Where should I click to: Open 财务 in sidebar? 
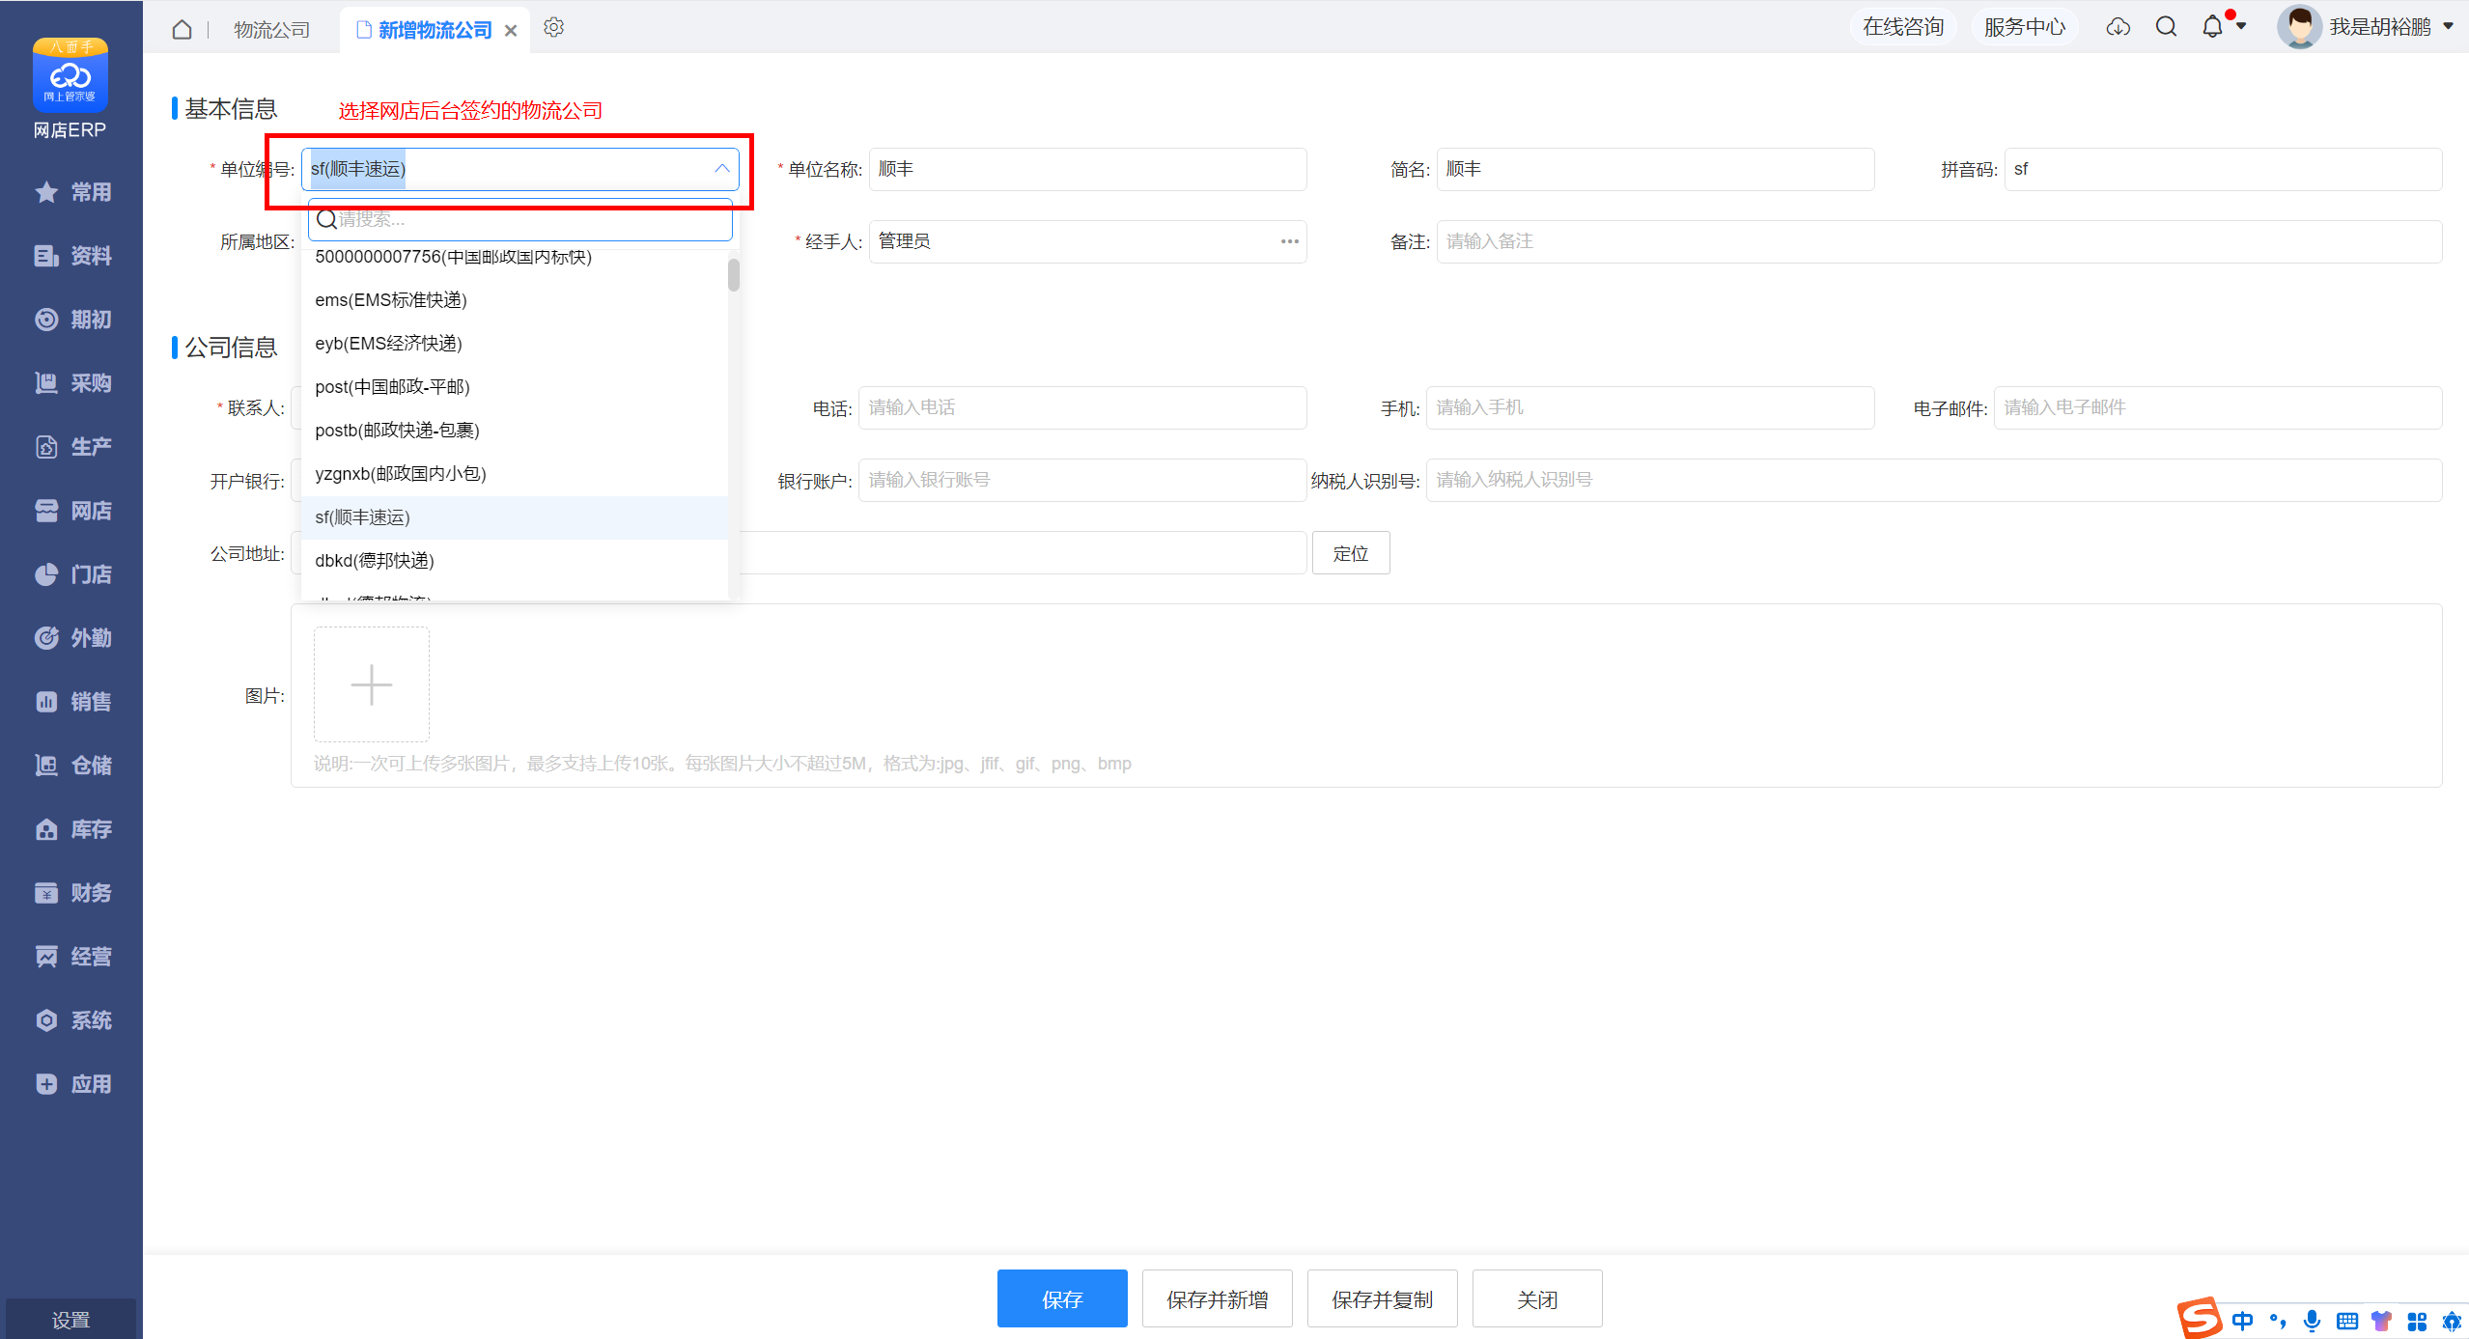coord(72,893)
